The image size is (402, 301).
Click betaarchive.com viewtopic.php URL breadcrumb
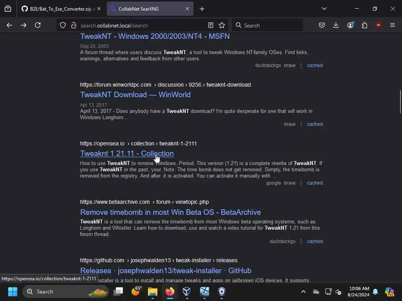(144, 202)
